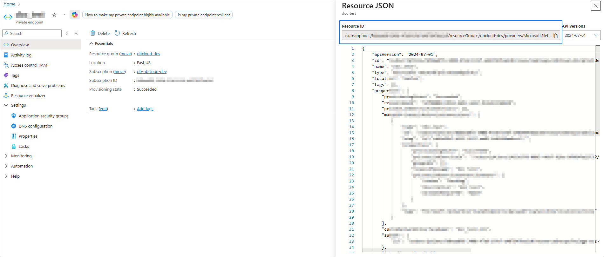Close the Resource JSON panel
Viewport: 604px width, 257px height.
point(595,6)
